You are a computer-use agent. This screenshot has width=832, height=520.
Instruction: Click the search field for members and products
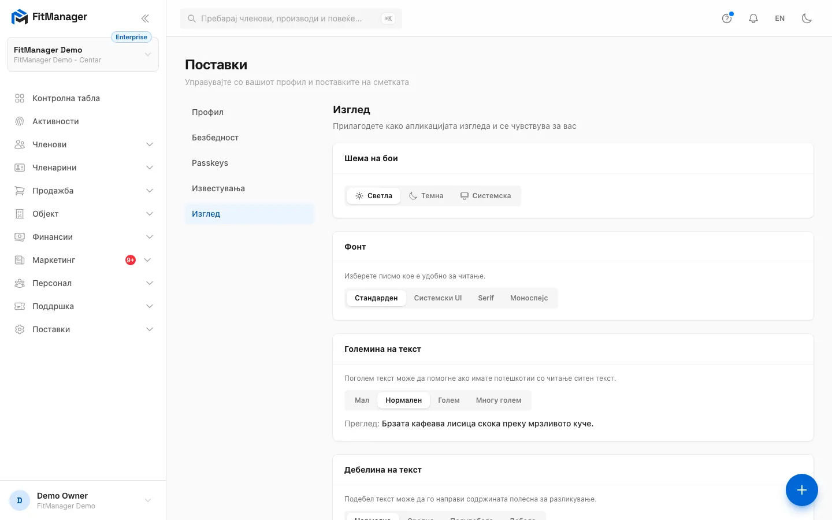291,18
